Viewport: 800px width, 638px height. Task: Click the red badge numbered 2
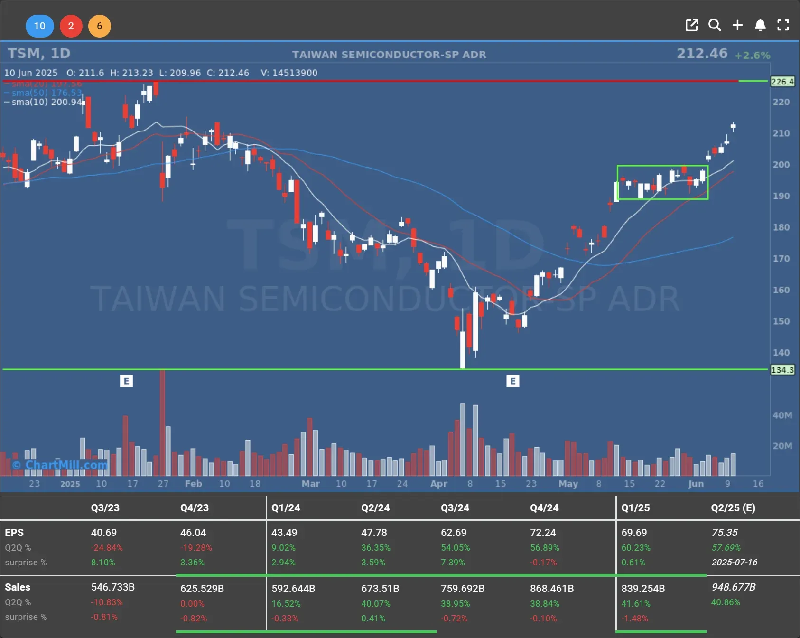(71, 26)
